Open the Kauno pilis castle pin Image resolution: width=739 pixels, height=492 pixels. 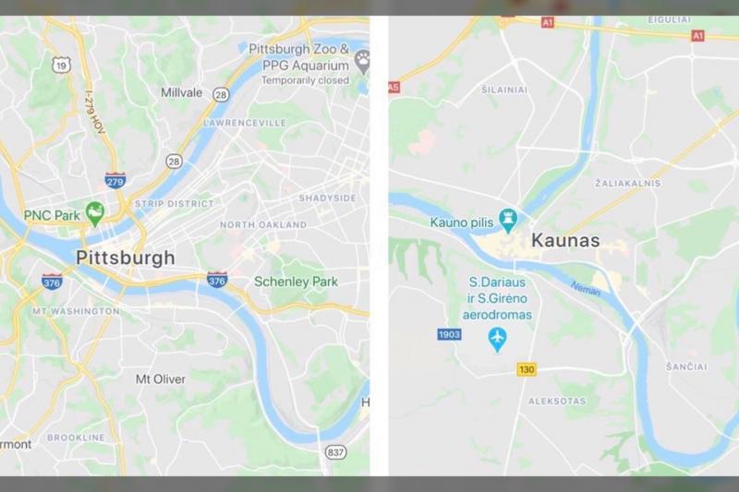pos(508,221)
